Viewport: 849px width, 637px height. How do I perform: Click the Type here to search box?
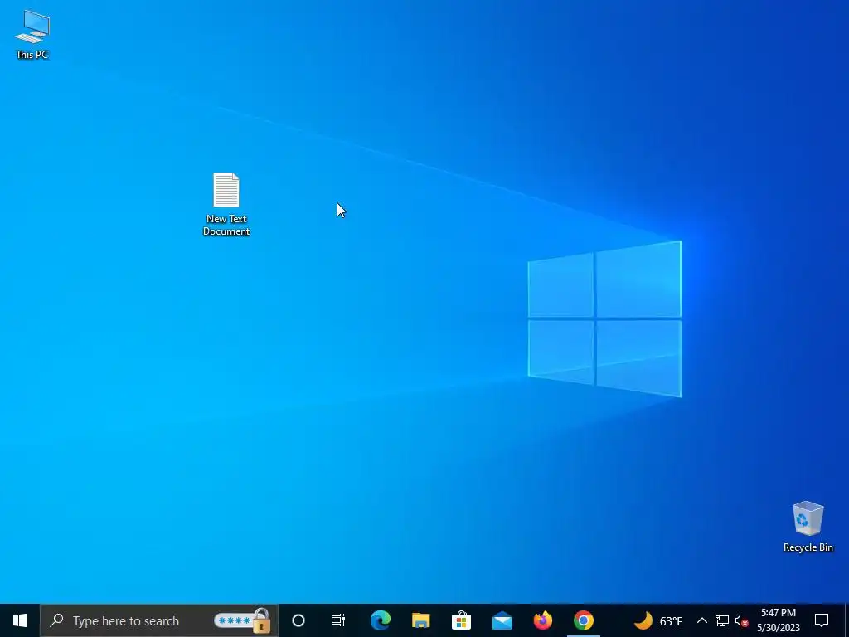pos(159,620)
